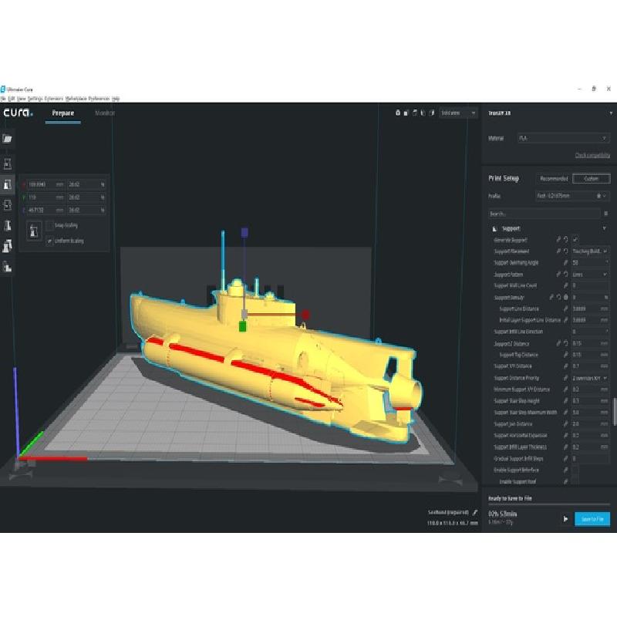Select the Mirror tool in left toolbar

point(8,225)
